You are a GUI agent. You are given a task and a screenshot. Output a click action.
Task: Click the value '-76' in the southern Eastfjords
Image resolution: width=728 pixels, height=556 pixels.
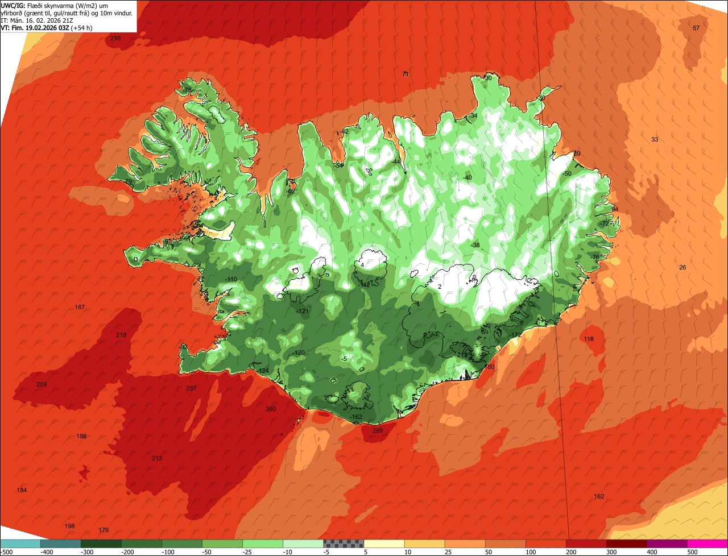pyautogui.click(x=595, y=257)
